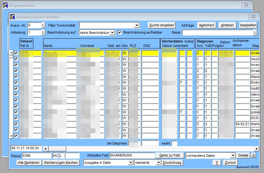Click the Auswertungslauf ansehen window icon

click(x=12, y=17)
